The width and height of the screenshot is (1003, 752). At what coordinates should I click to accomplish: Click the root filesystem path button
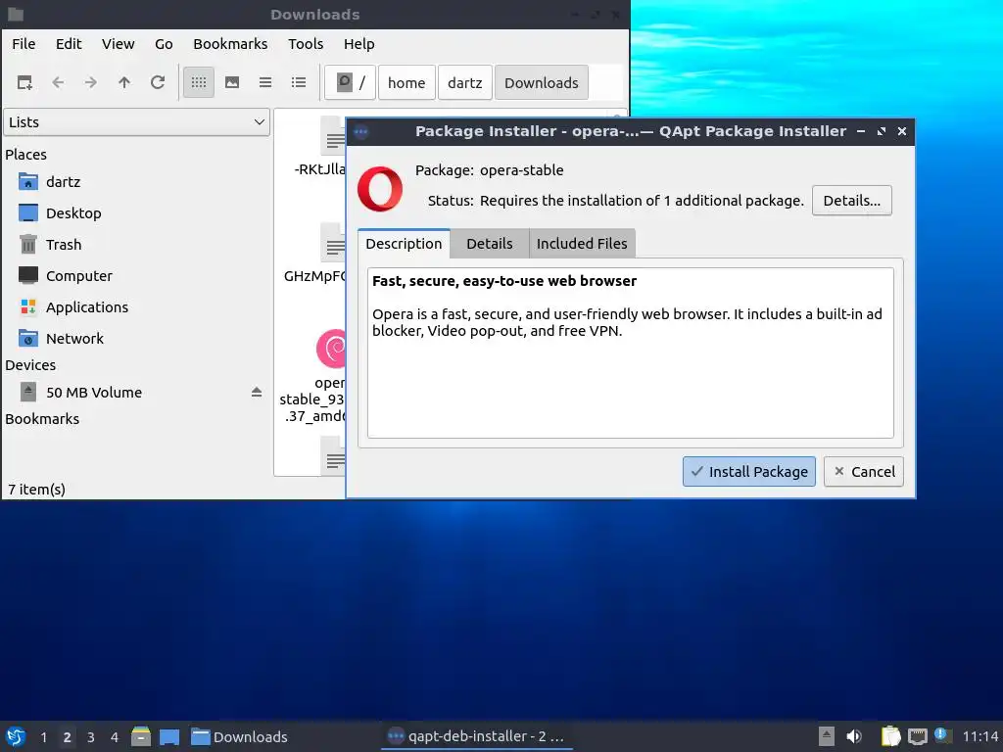(350, 82)
